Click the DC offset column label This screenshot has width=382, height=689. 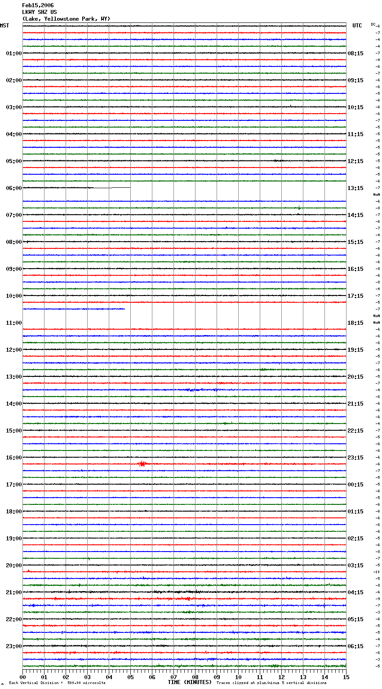click(373, 24)
